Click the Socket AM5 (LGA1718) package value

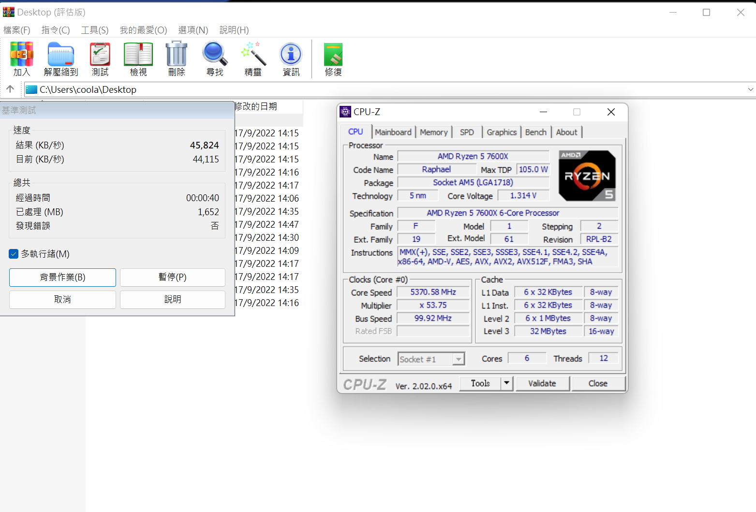[473, 182]
